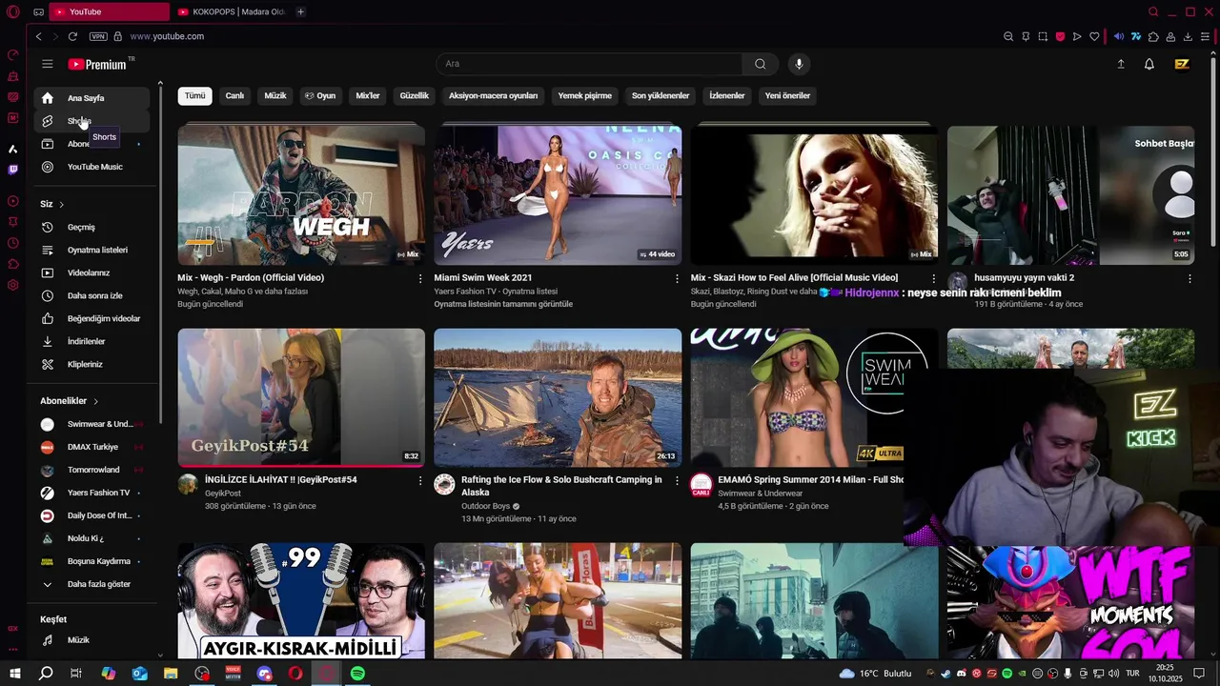Select the Yemek pişirme filter chip
The image size is (1220, 686).
click(584, 95)
